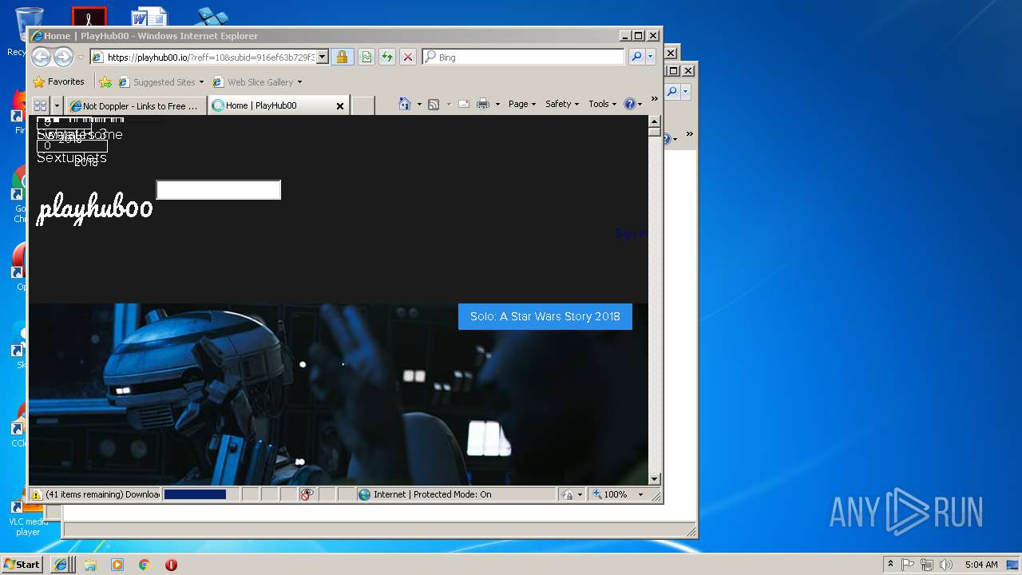Click the PlayHub00 page search field
1022x575 pixels.
pyautogui.click(x=219, y=189)
